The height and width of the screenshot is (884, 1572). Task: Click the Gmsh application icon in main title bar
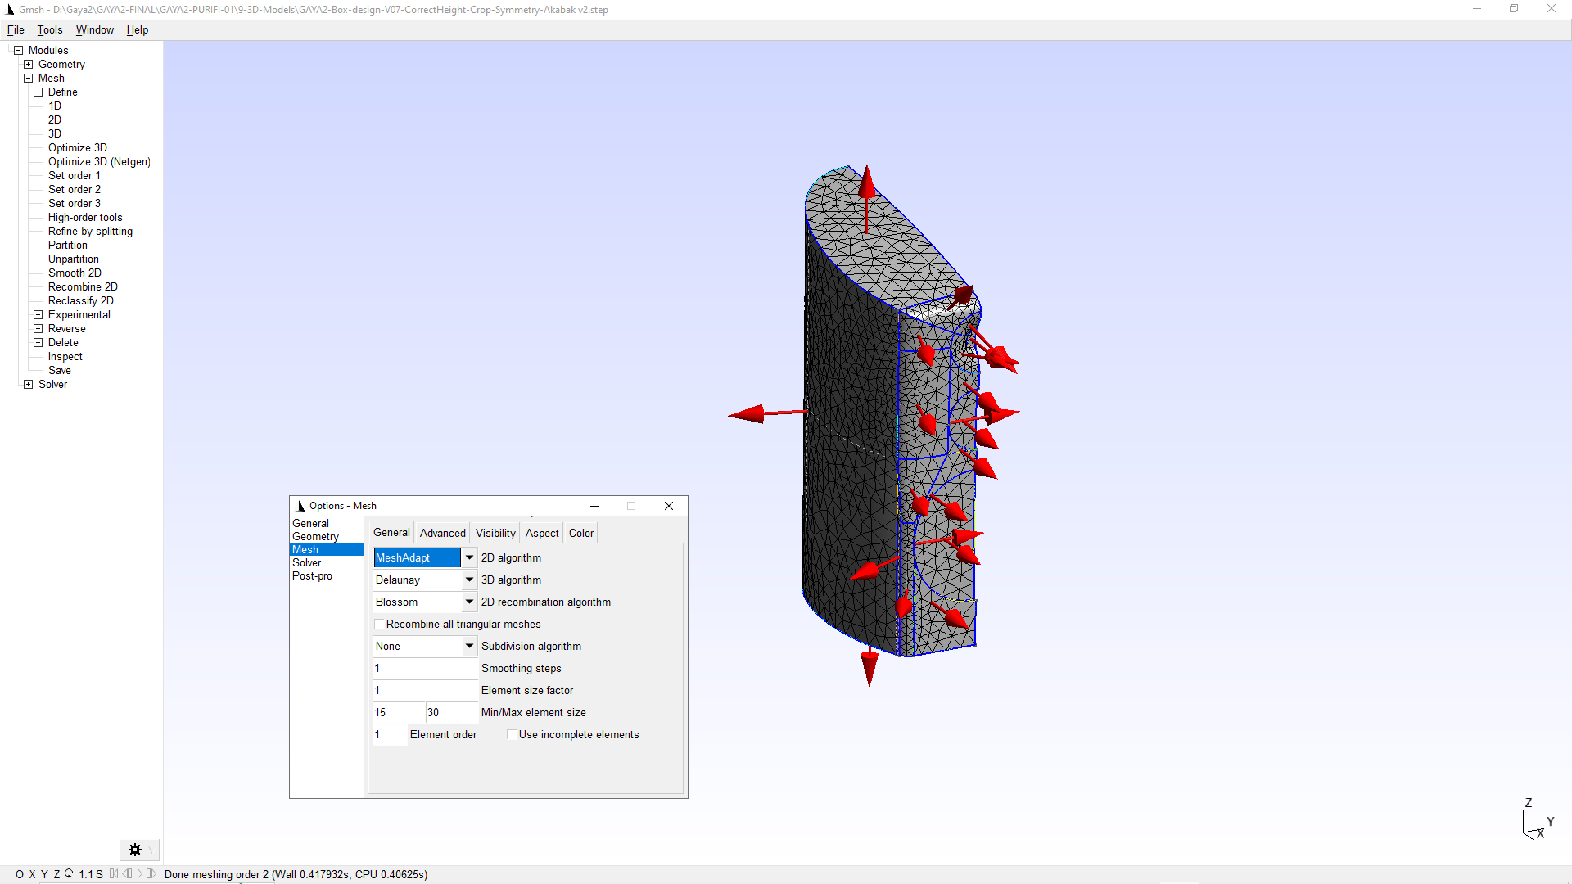point(10,10)
